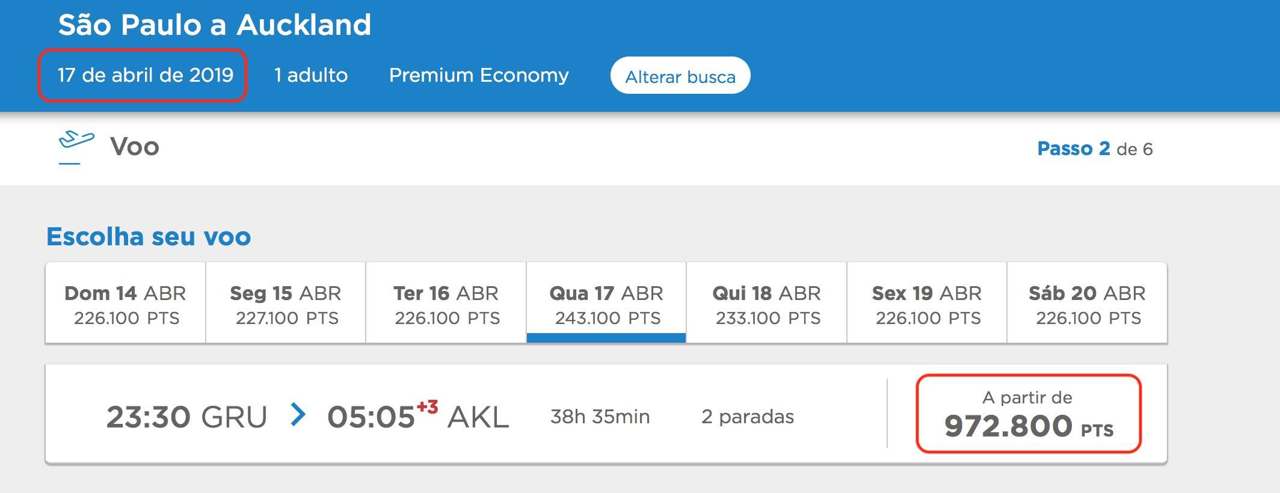Screen dimensions: 1280x493
Task: Click the airplane takeoff Voo icon
Action: pos(76,147)
